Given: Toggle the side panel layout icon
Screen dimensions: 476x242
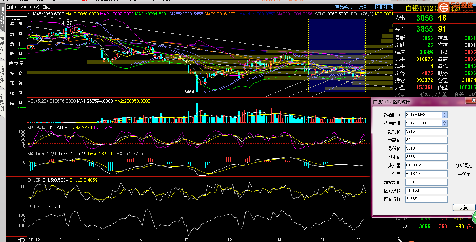Looking at the screenshot, I should pyautogui.click(x=390, y=7).
